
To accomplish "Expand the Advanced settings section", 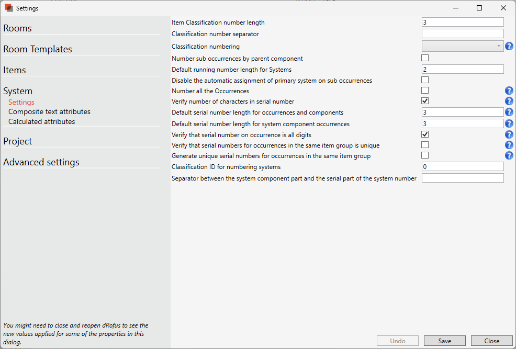I will [41, 162].
